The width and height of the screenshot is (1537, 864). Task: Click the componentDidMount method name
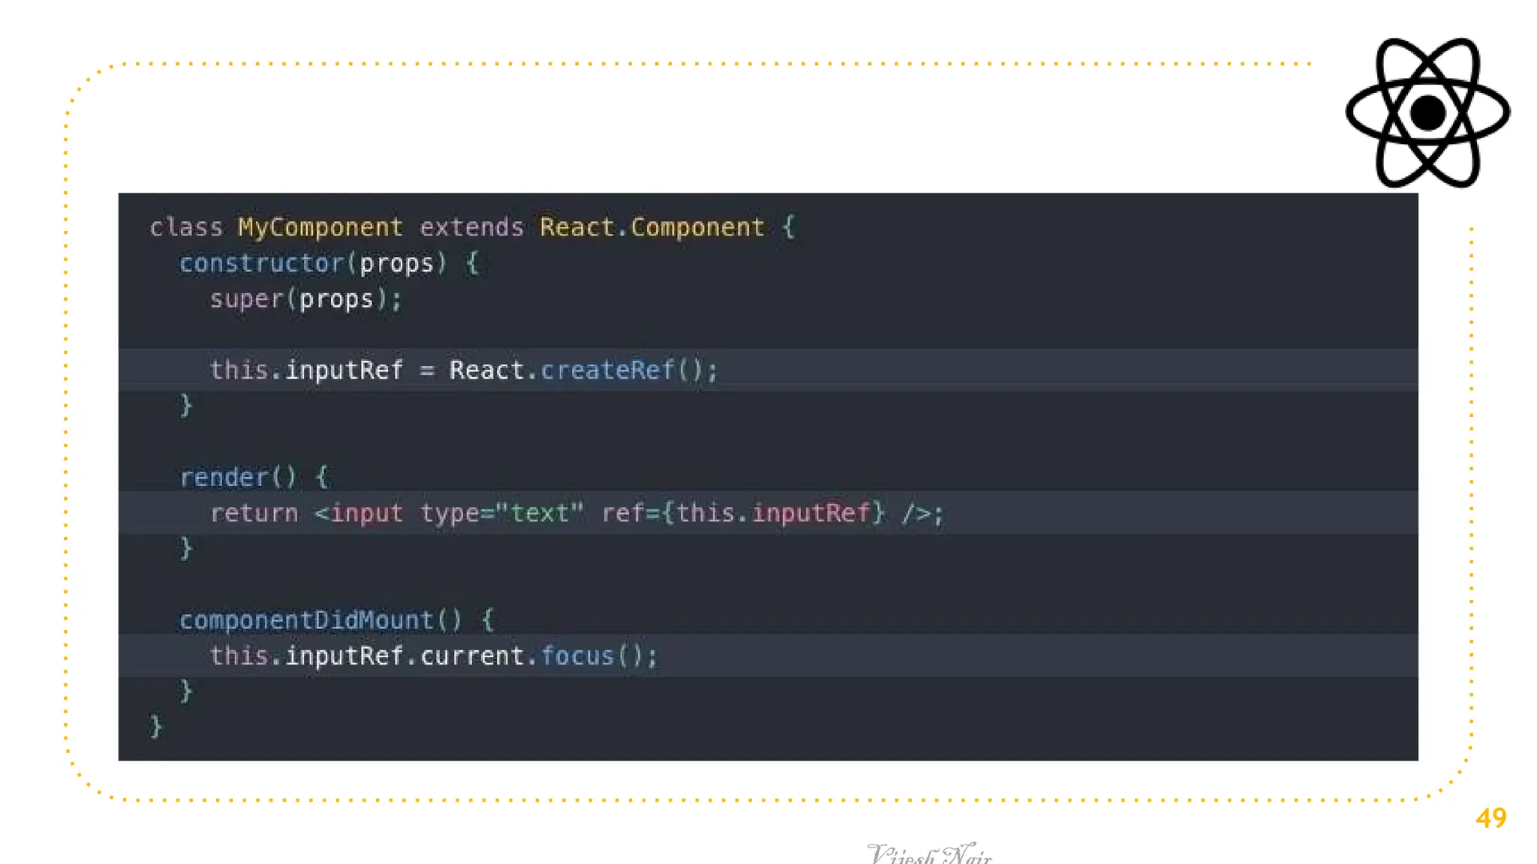click(306, 620)
